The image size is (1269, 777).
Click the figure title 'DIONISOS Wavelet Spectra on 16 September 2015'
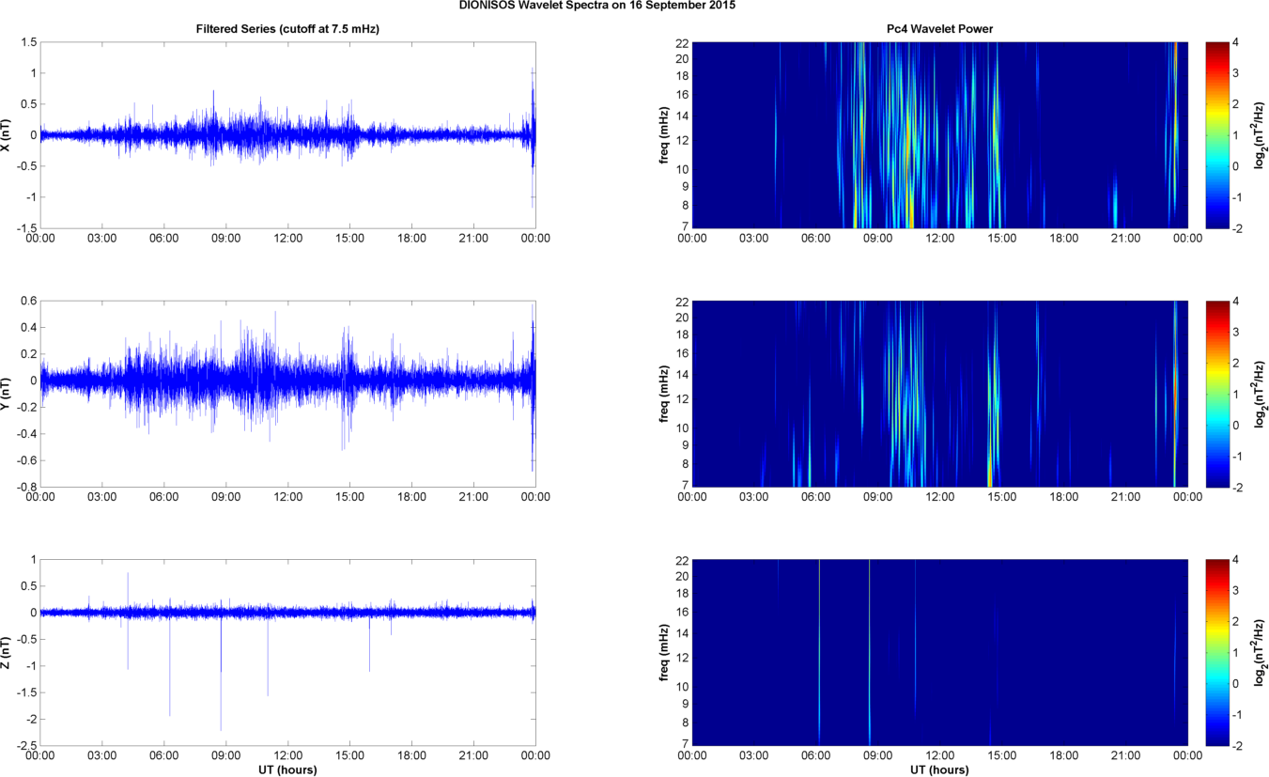click(596, 6)
